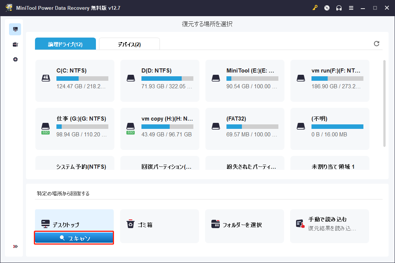The width and height of the screenshot is (395, 263).
Task: Open the hamburger menu in title bar
Action: [x=351, y=8]
